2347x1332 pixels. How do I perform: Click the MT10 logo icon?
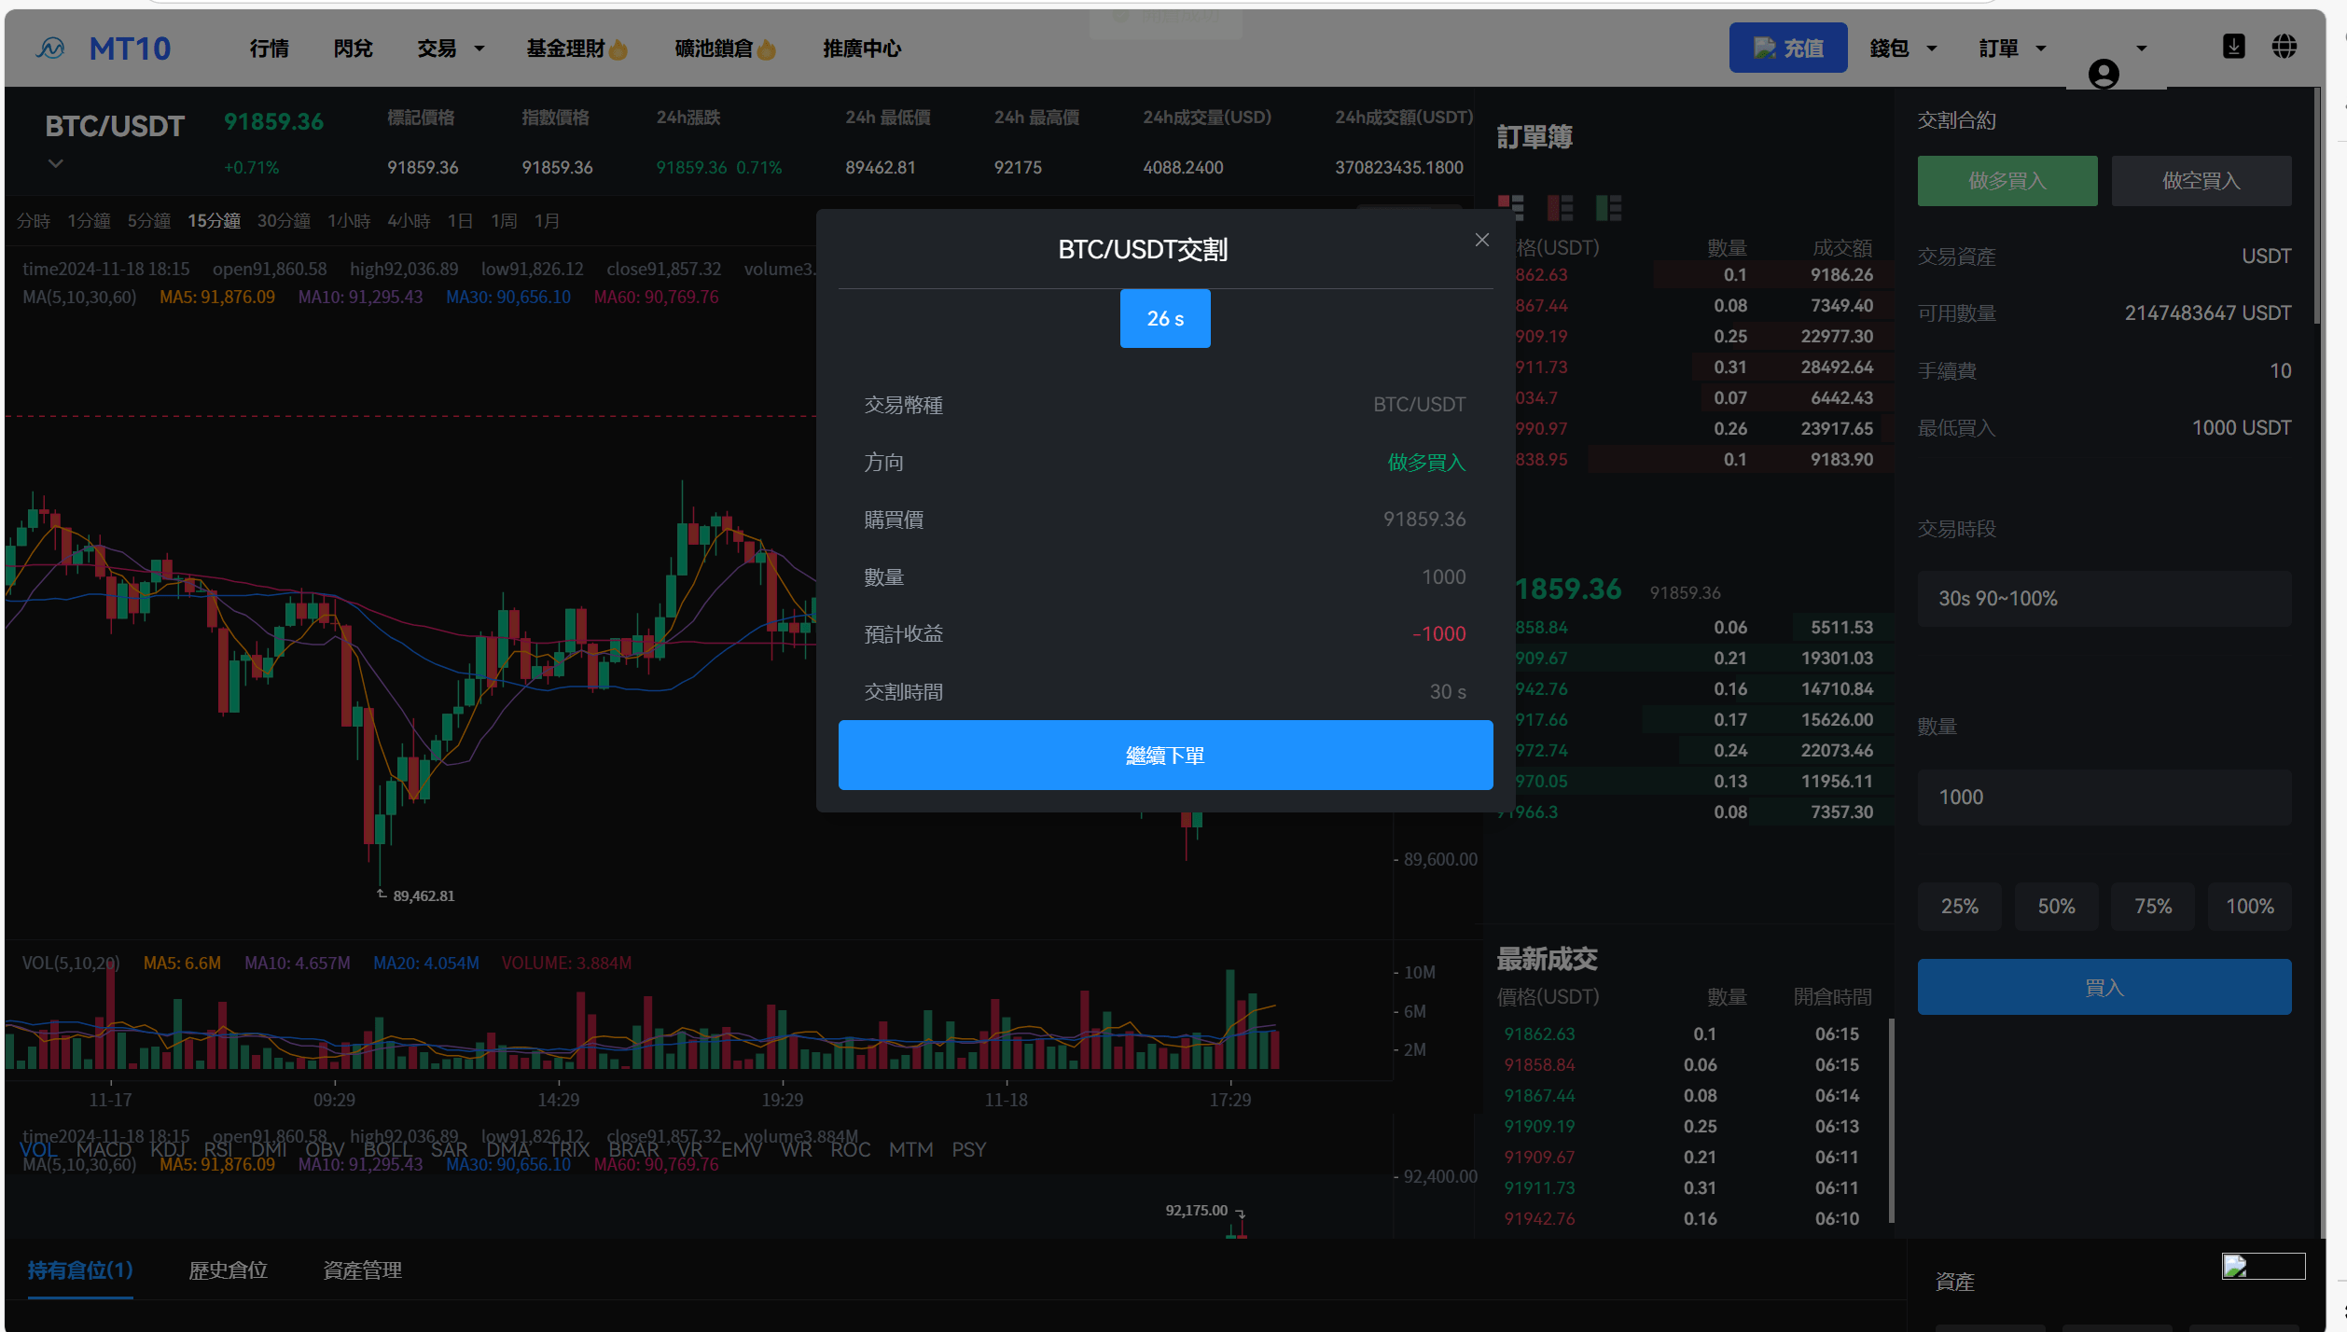50,48
